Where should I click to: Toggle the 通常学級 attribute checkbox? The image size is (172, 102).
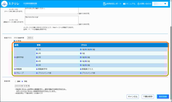tap(15, 57)
